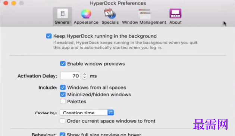Enable the Palettes checkbox
Image resolution: width=235 pixels, height=136 pixels.
[63, 102]
